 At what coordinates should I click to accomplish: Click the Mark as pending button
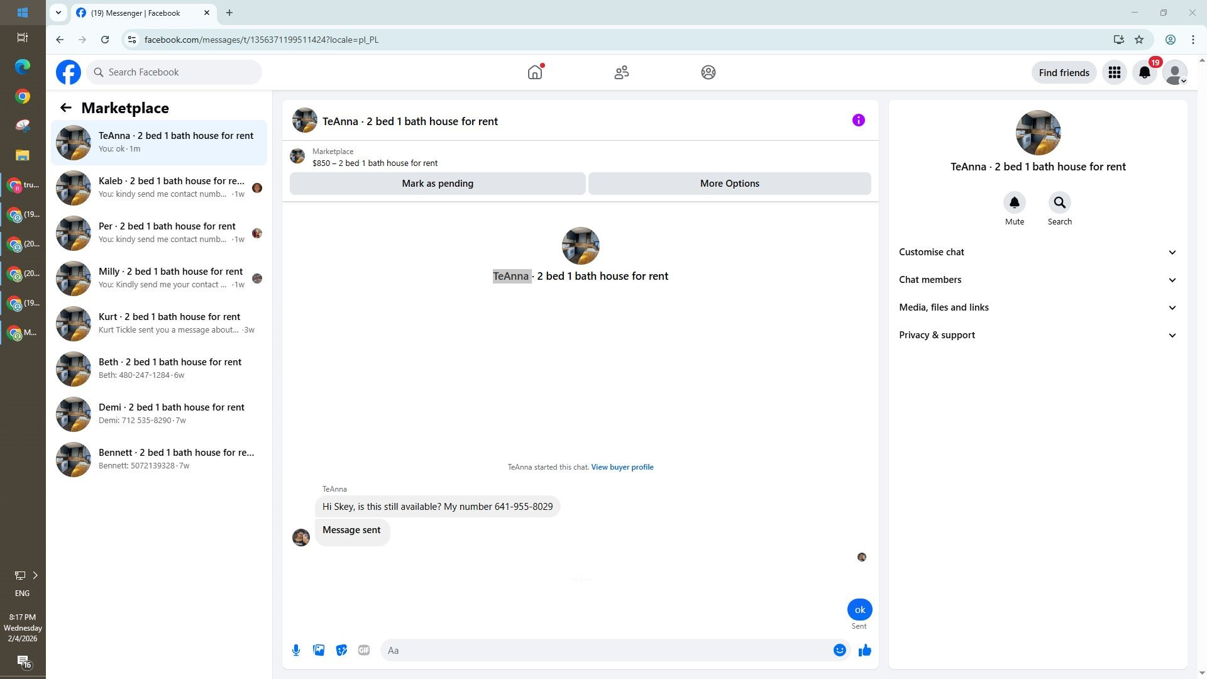(438, 184)
